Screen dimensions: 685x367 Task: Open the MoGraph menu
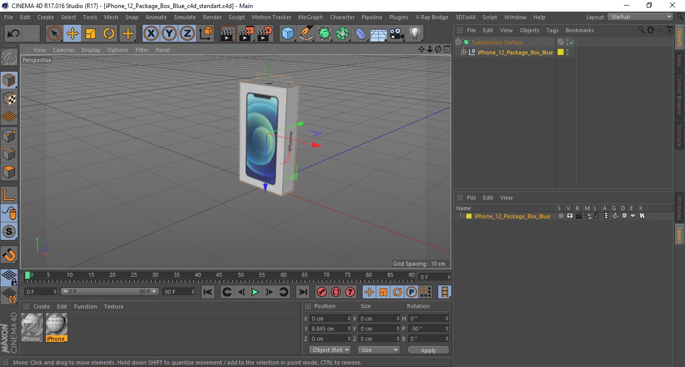click(x=310, y=17)
